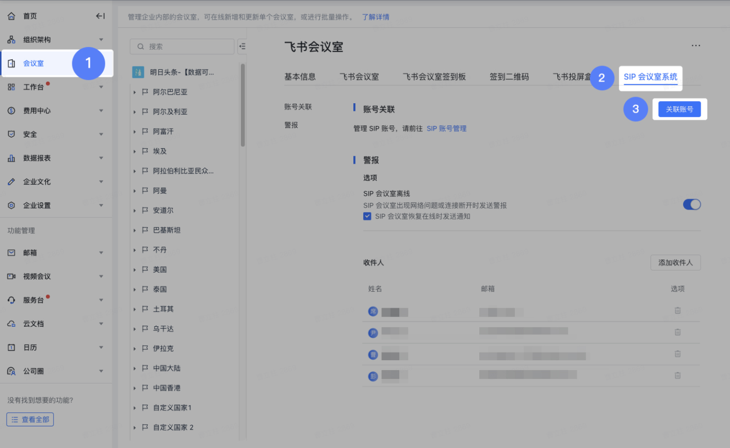Open the 了解详情 link
The height and width of the screenshot is (448, 730).
coord(376,17)
